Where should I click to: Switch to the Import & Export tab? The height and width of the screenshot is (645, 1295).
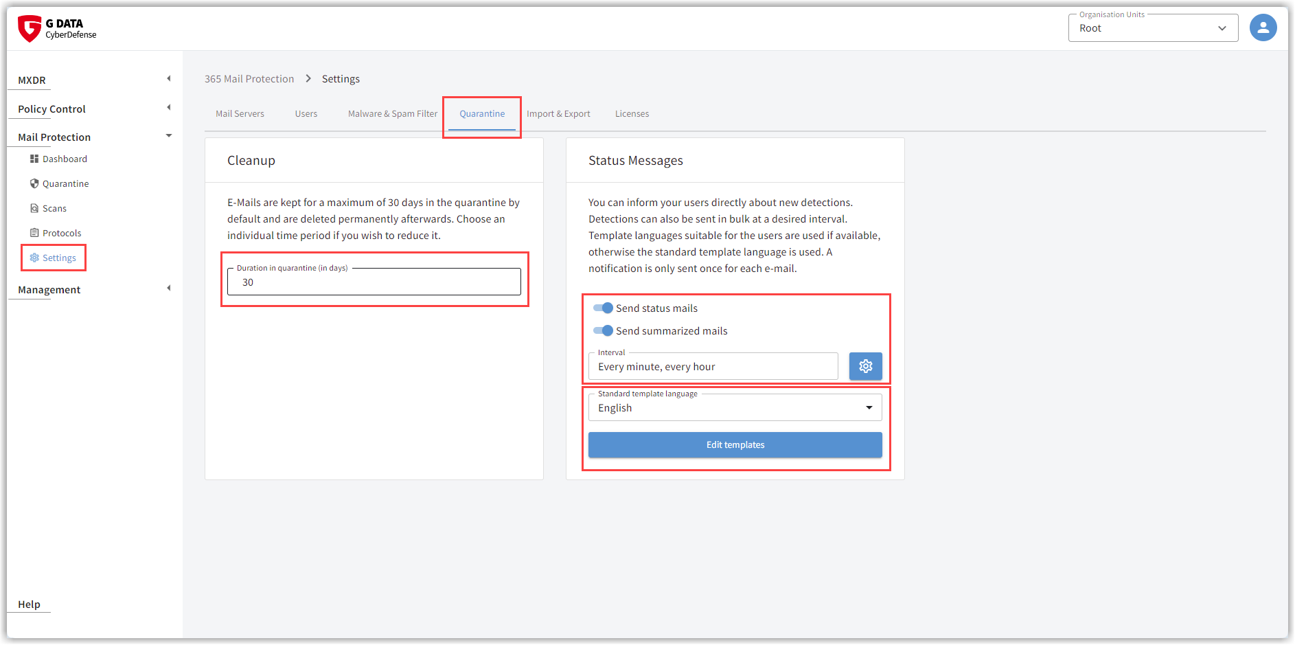pyautogui.click(x=558, y=114)
